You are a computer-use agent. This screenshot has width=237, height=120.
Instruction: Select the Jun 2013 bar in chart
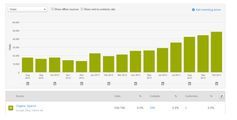[162, 60]
